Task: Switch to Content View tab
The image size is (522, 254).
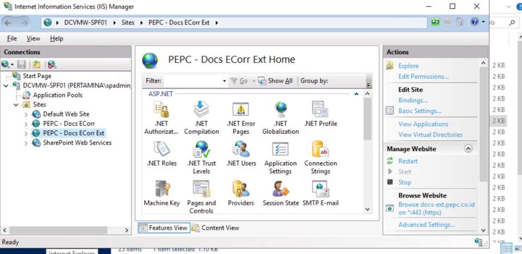Action: pos(216,228)
